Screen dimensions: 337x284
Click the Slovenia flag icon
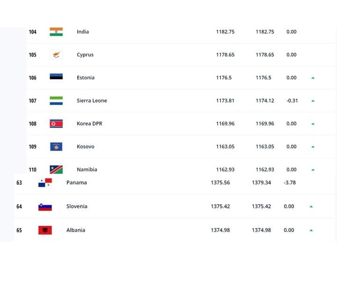click(45, 207)
